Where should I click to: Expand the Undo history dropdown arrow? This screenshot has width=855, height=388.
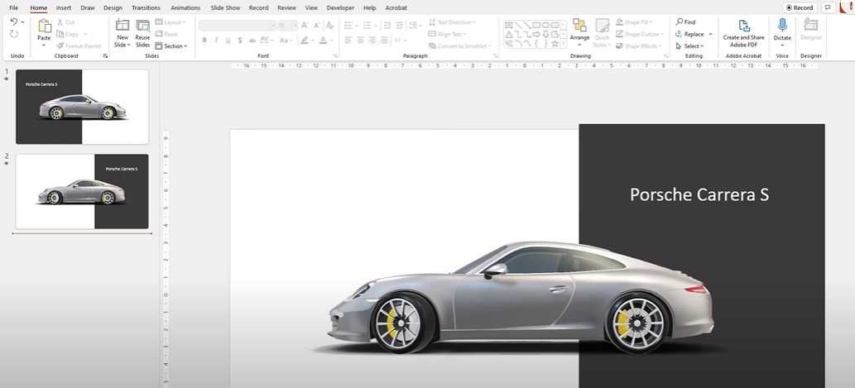coord(22,22)
